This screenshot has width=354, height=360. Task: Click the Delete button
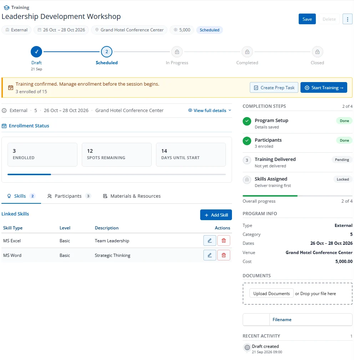(329, 19)
